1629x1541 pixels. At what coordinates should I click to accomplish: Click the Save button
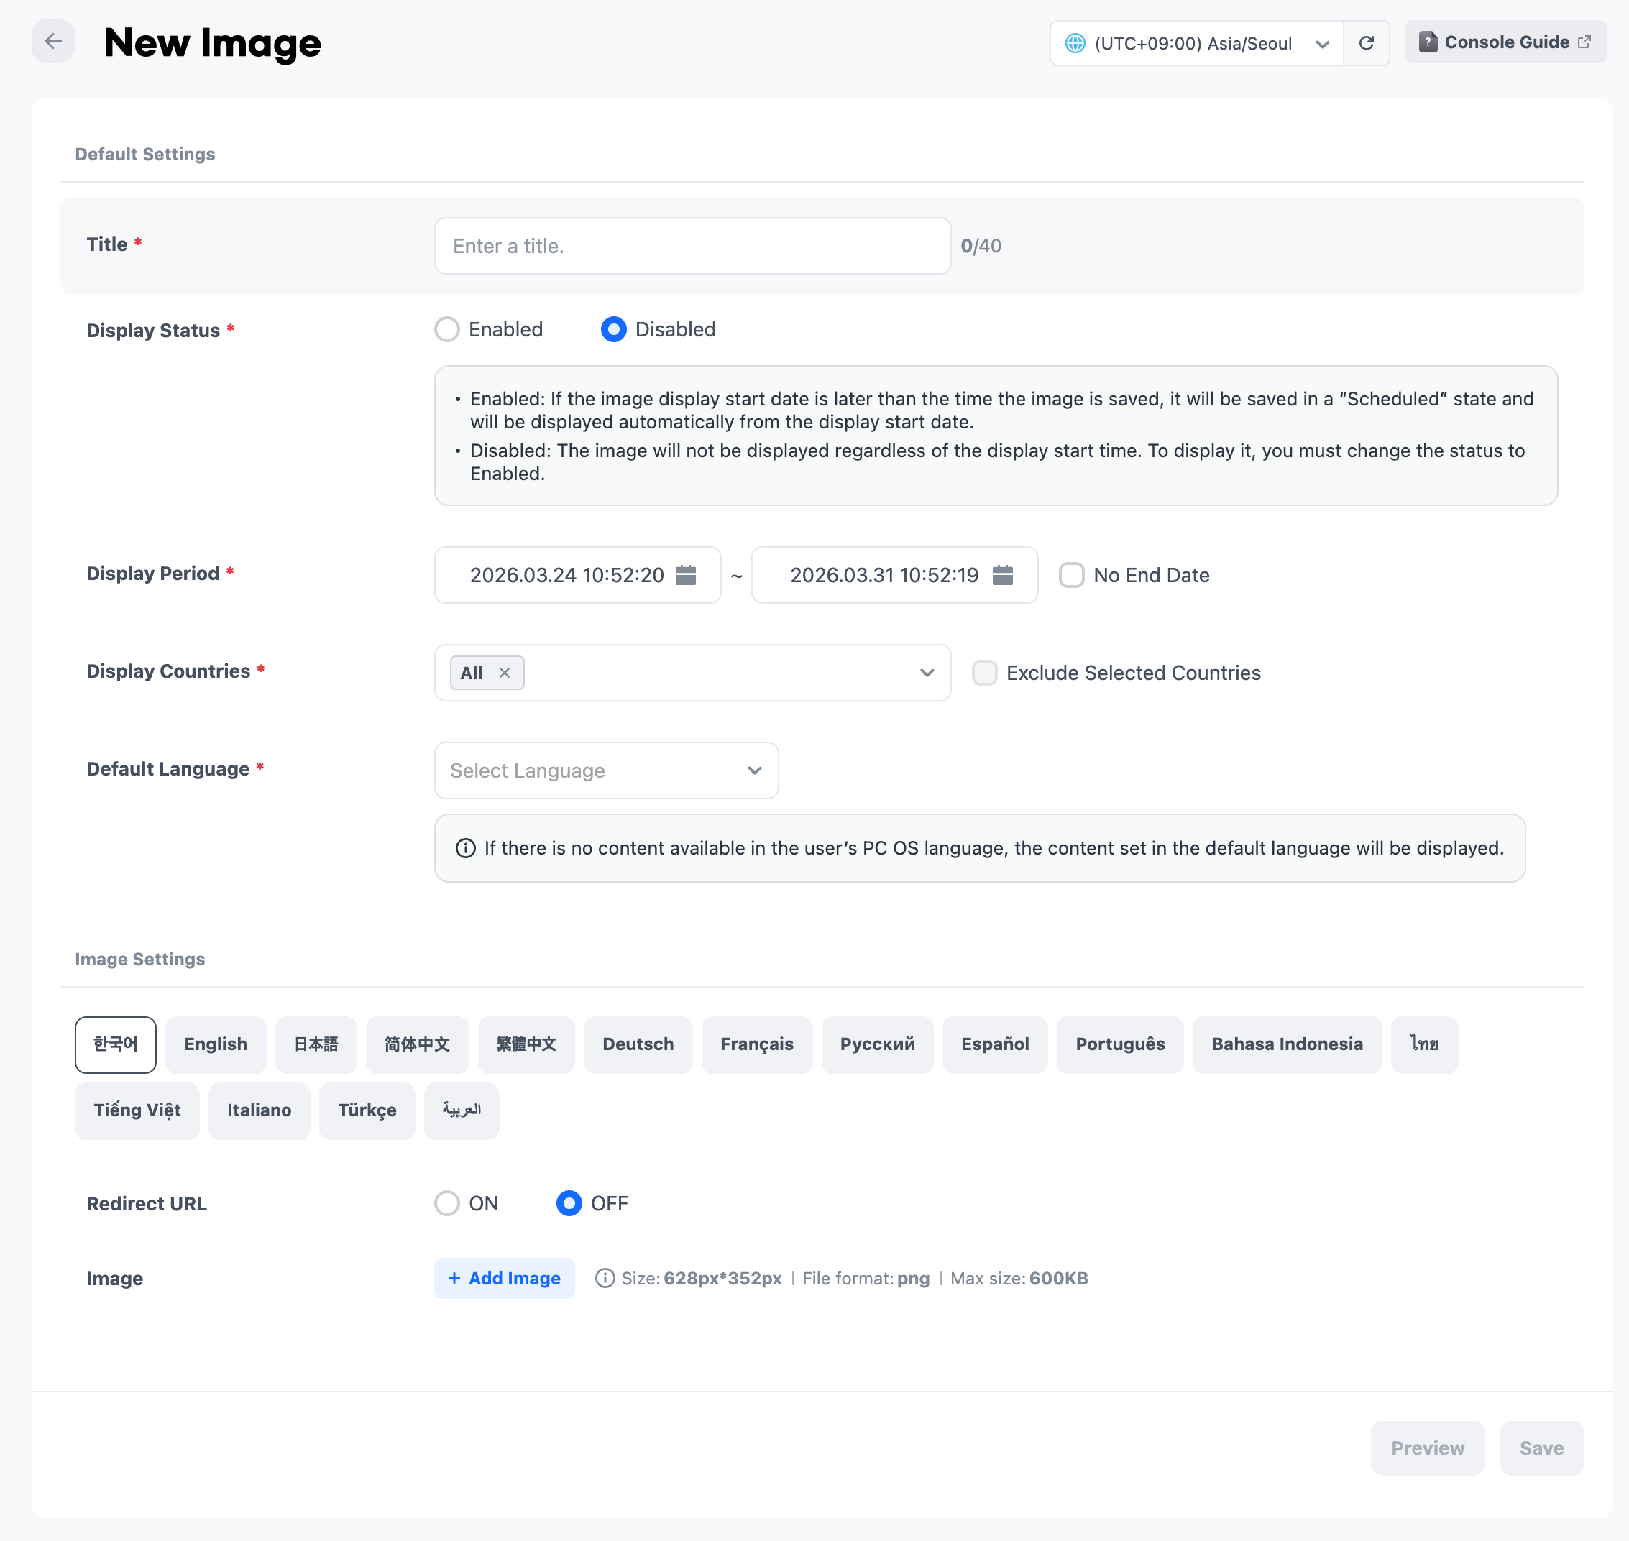point(1541,1448)
